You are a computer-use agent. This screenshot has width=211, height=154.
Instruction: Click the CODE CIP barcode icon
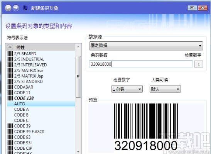[x=10, y=148]
